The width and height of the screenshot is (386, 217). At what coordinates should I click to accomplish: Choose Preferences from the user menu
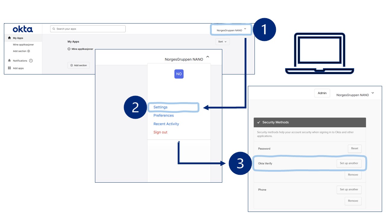[163, 115]
